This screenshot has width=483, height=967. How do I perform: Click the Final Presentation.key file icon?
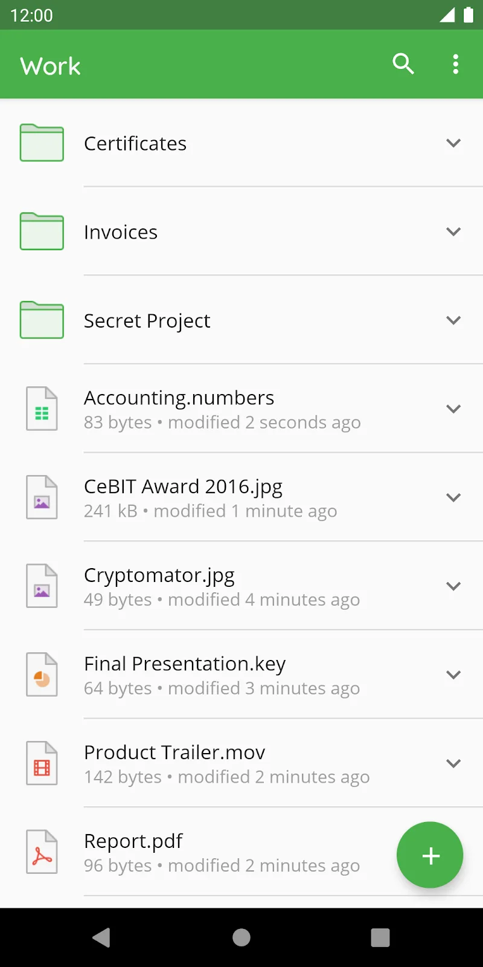tap(42, 675)
